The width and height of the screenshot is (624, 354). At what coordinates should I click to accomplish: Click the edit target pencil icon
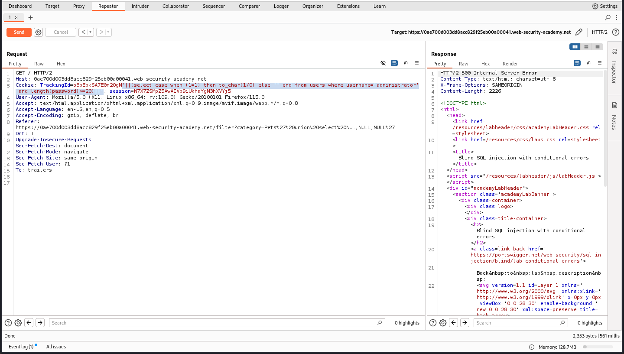579,32
